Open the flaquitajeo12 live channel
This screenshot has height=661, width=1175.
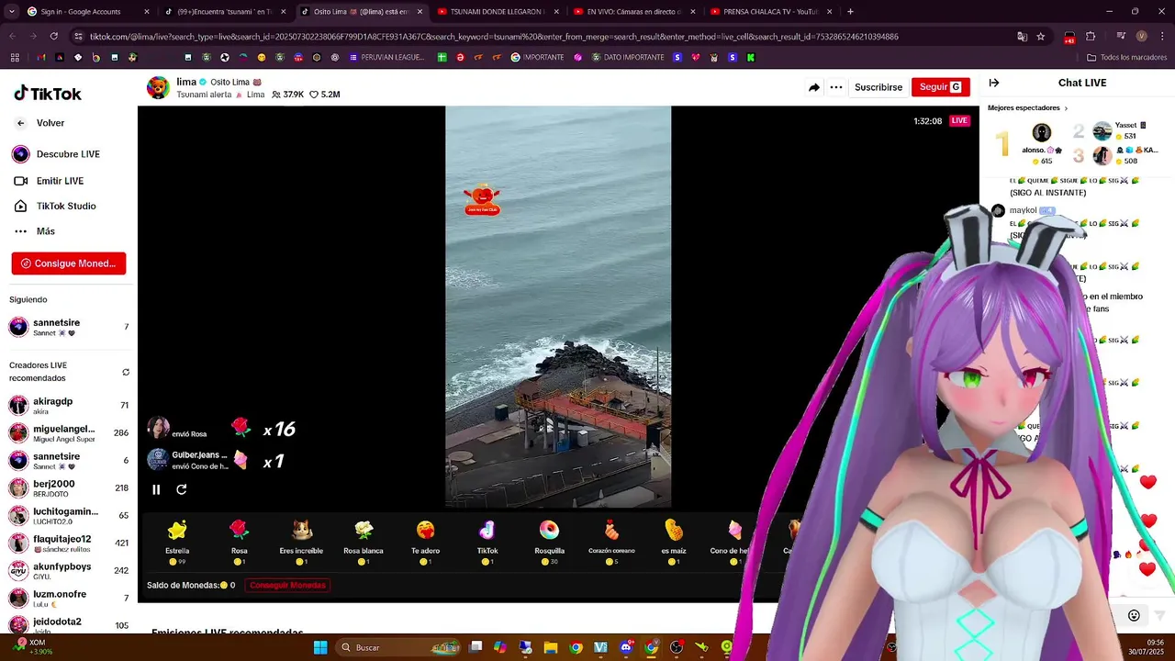pyautogui.click(x=69, y=543)
